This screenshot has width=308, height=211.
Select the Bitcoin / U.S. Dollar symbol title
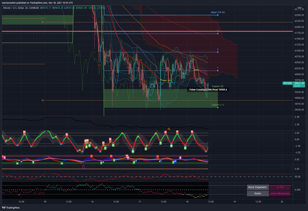(x=14, y=8)
